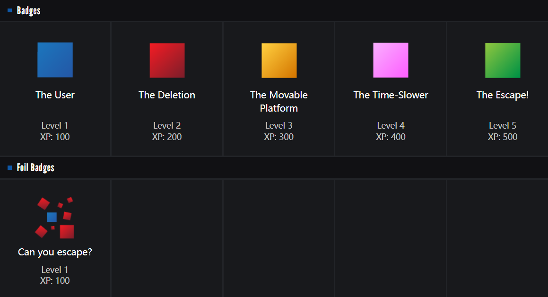This screenshot has width=548, height=297.
Task: Select the orange Movable Platform badge icon
Action: 279,60
